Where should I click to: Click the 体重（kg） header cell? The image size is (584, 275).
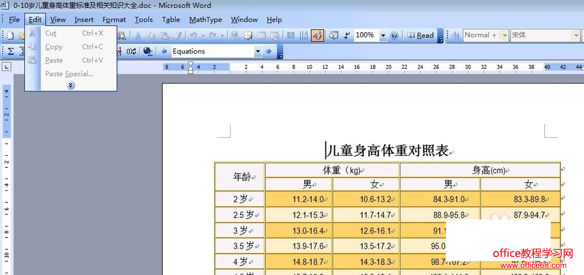[x=332, y=170]
